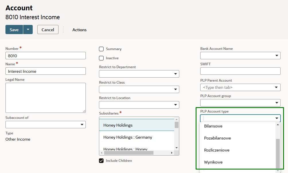The height and width of the screenshot is (173, 288).
Task: Select Honey Holdings : Germany subsidiary
Action: (128, 137)
